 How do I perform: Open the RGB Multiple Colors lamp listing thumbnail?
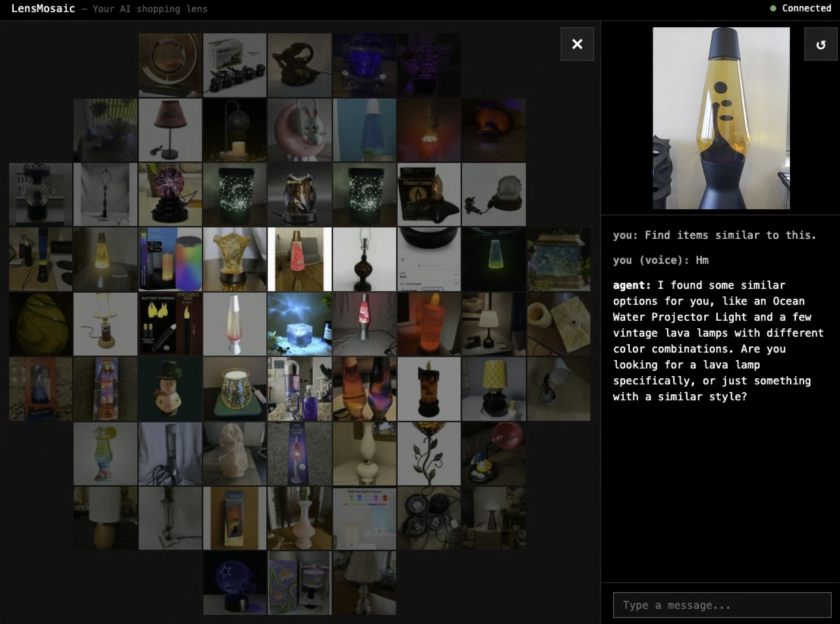(x=365, y=518)
